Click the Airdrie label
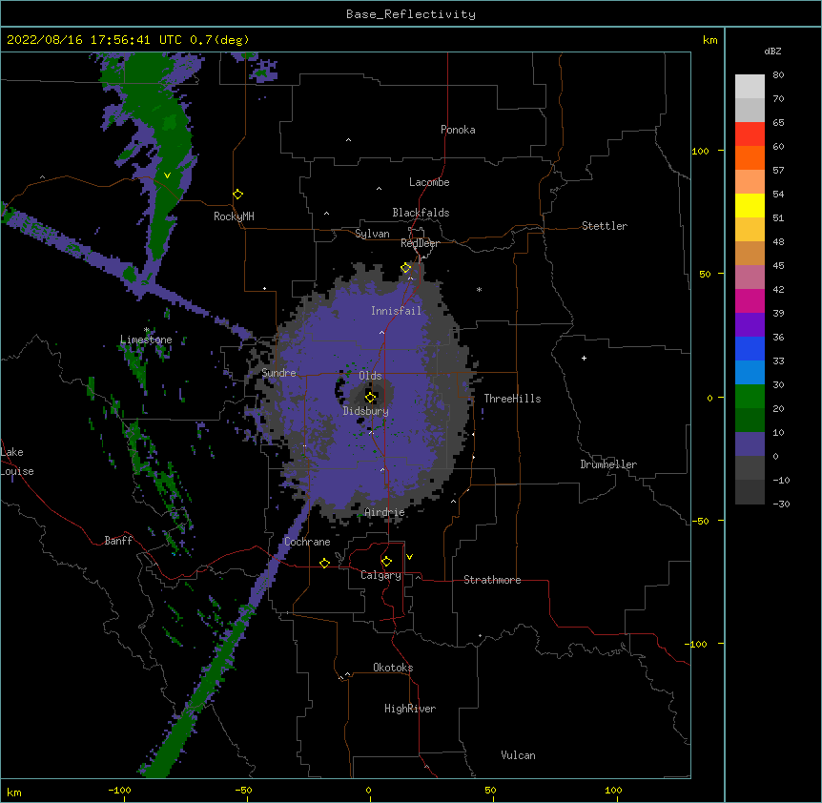 pyautogui.click(x=384, y=512)
